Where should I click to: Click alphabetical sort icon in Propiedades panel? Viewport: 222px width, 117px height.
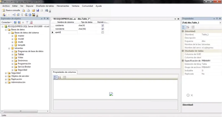tap(188, 27)
